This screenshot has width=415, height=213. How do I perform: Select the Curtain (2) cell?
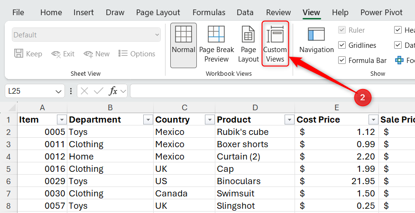[x=255, y=157]
